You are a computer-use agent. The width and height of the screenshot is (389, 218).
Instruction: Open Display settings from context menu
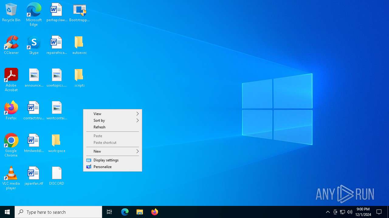112,160
